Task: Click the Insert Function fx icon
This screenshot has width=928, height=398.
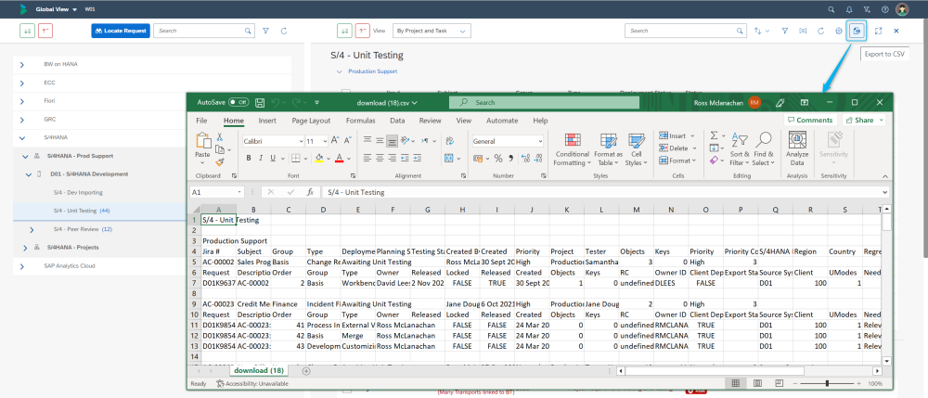Action: (310, 192)
